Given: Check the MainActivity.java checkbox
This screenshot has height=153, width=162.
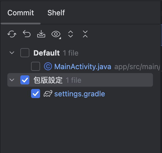Looking at the screenshot, I should coord(36,66).
